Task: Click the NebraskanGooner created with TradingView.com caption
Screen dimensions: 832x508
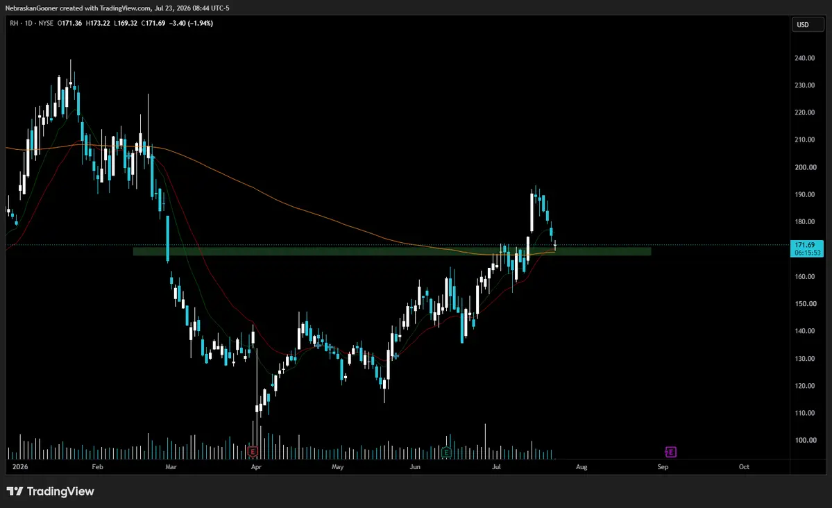Action: (78, 8)
